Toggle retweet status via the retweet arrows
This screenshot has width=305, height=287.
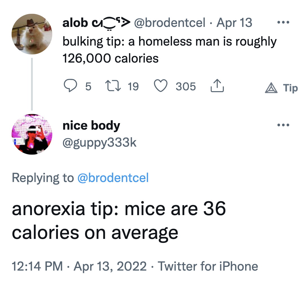pos(112,86)
